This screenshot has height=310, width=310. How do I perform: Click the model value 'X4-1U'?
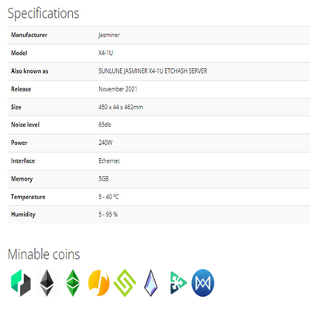point(105,53)
